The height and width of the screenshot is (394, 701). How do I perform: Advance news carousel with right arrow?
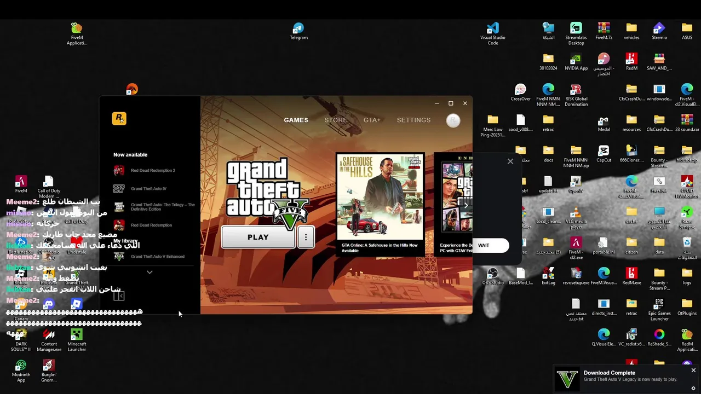(466, 205)
